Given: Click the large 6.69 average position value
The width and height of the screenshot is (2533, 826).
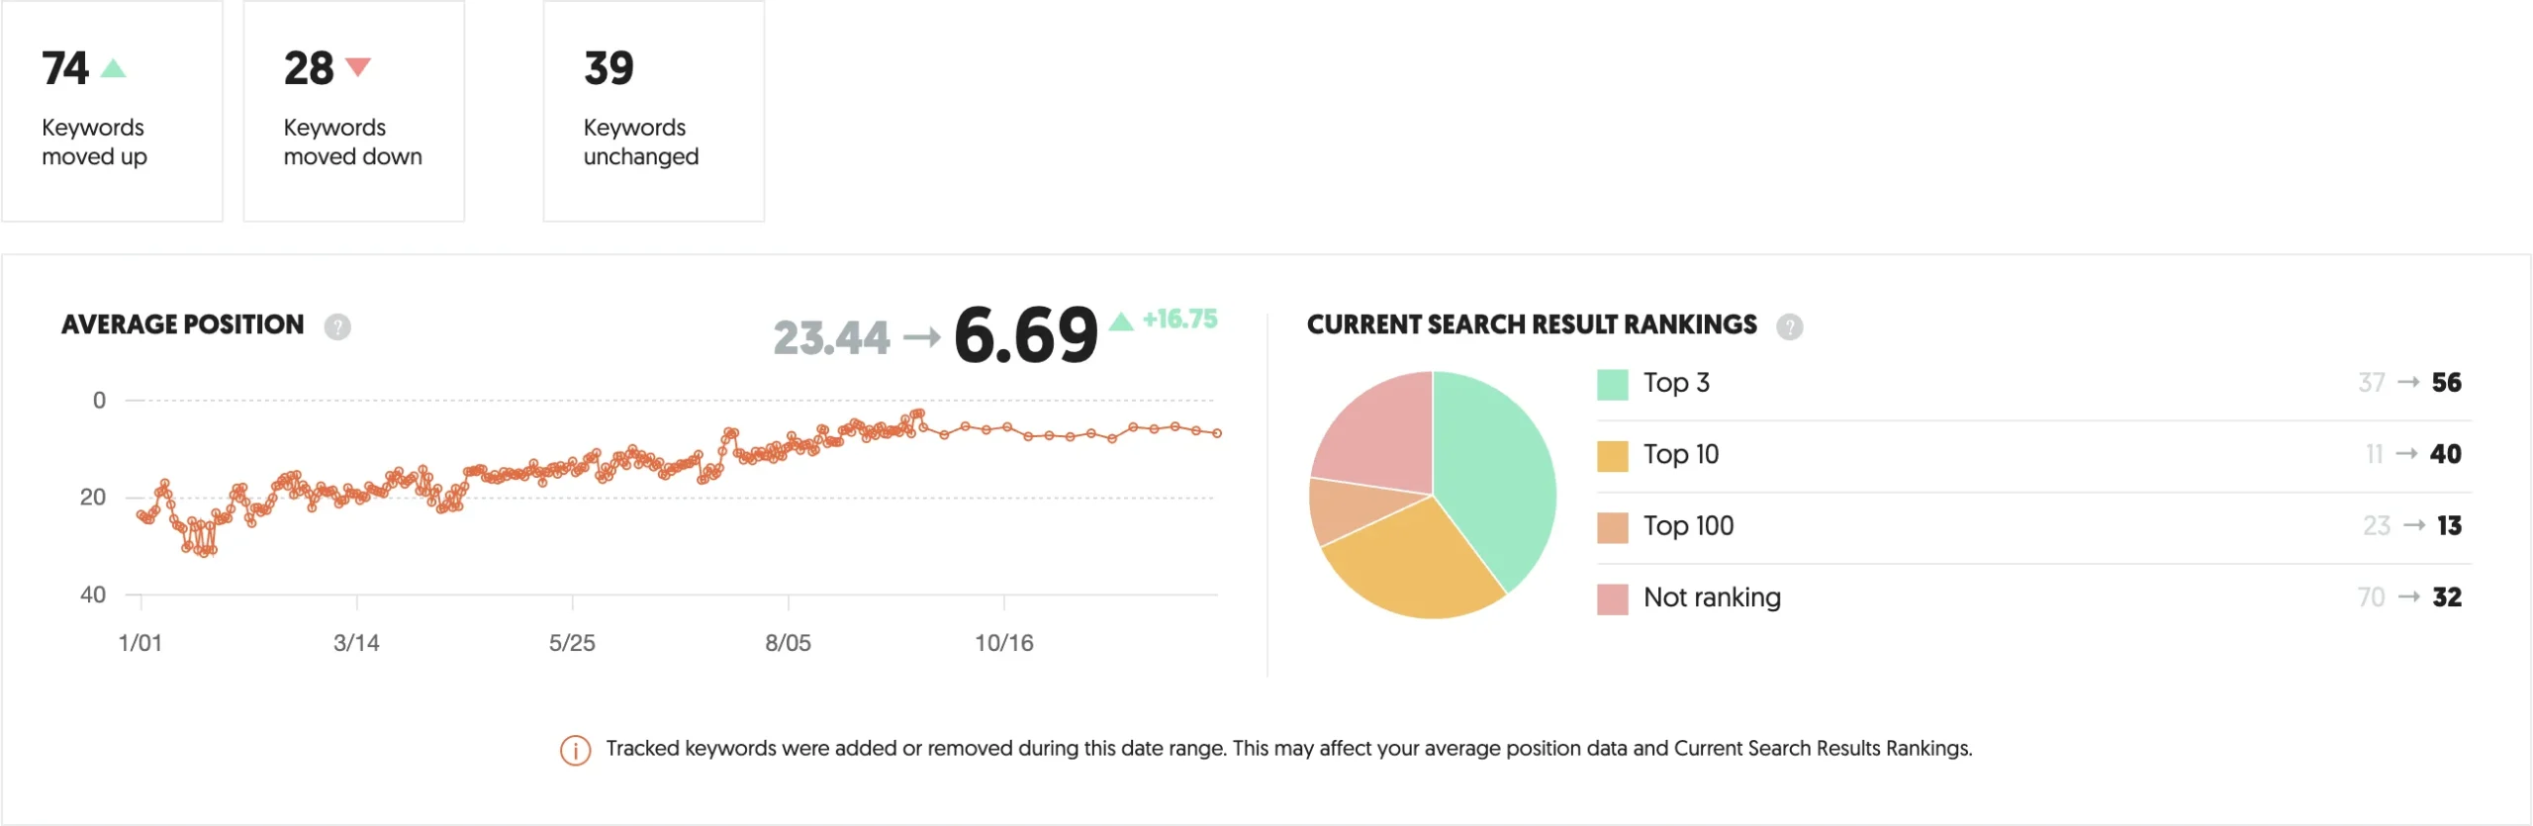Looking at the screenshot, I should tap(1025, 335).
